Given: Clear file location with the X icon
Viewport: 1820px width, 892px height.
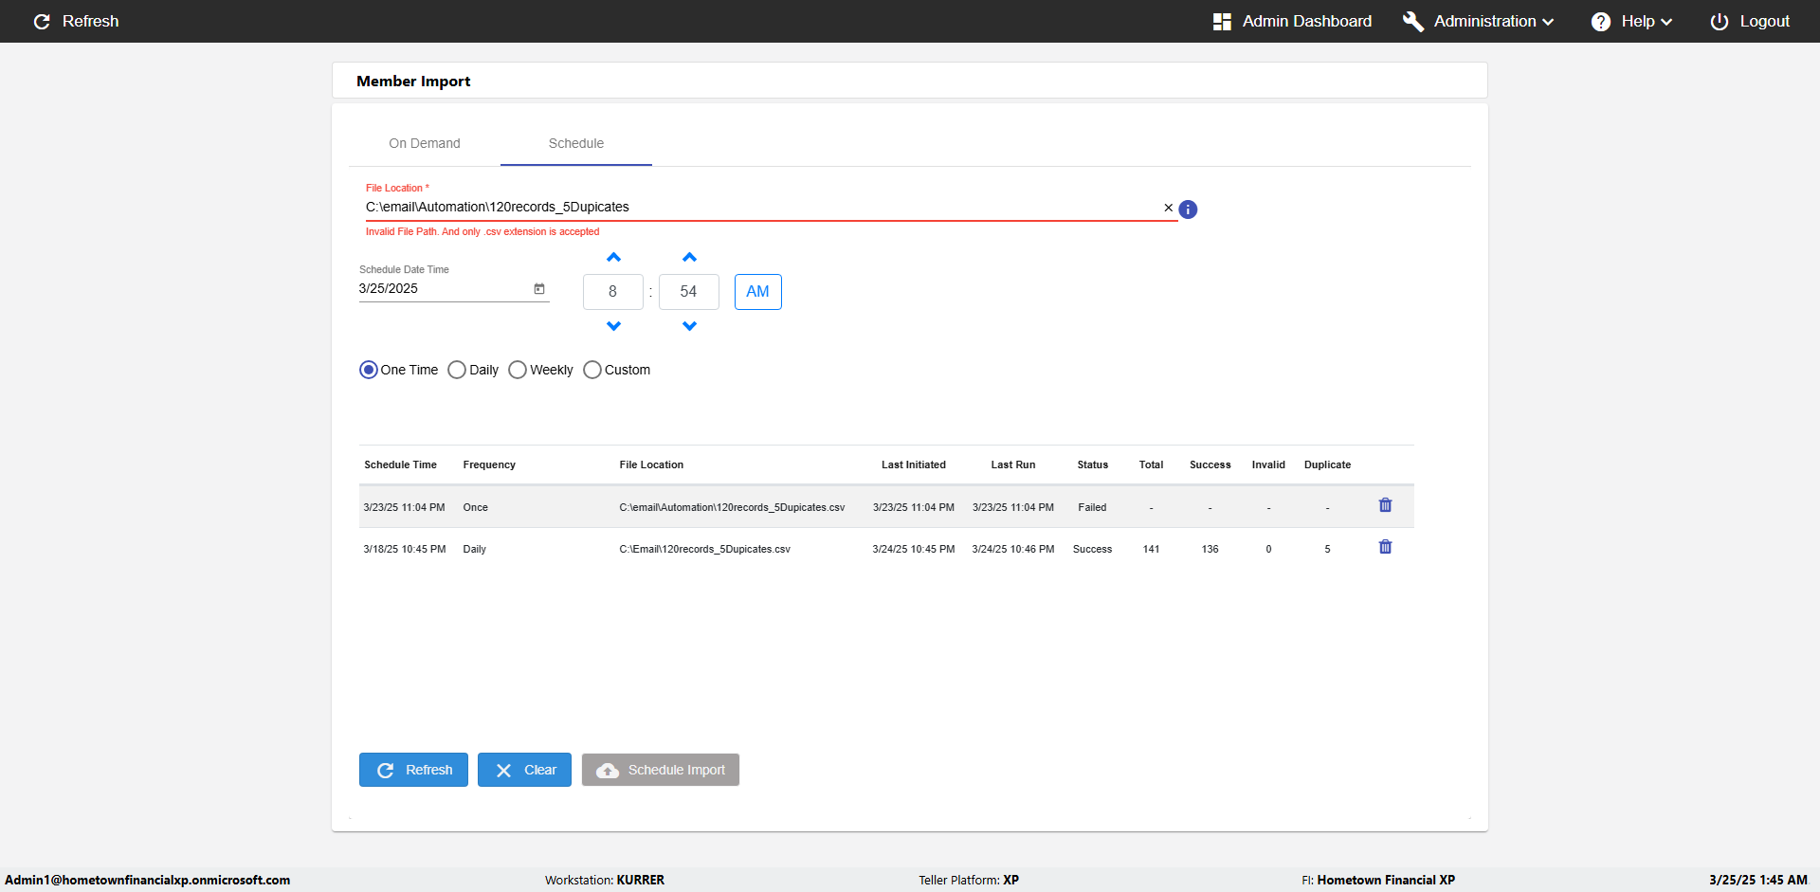Looking at the screenshot, I should (1168, 208).
